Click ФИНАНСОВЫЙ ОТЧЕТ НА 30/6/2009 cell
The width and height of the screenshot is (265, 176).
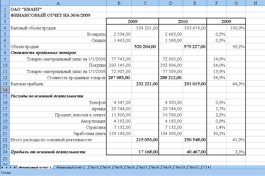(58, 15)
